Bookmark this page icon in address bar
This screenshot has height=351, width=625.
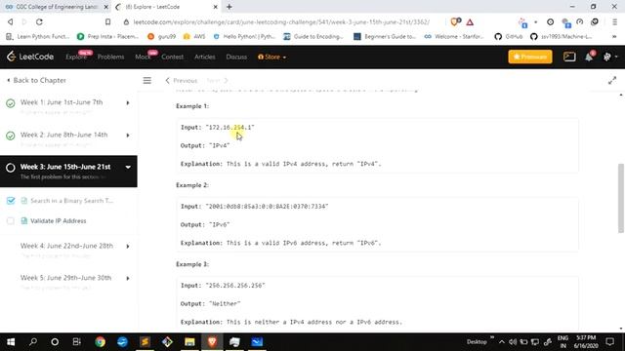coord(107,21)
